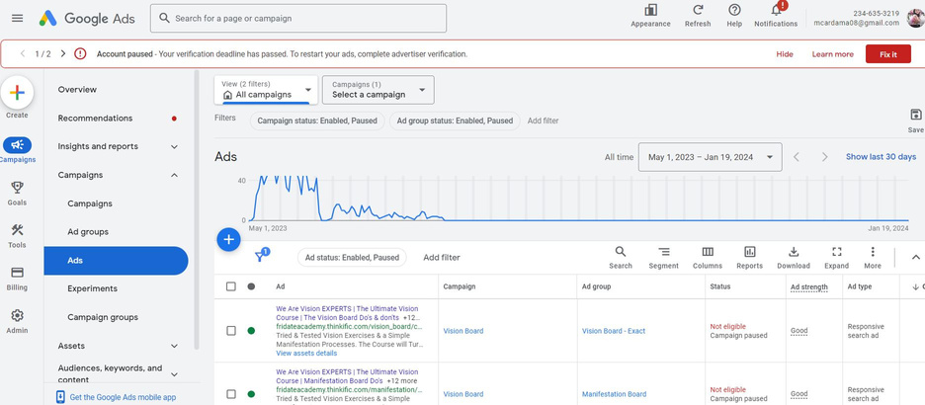
Task: Go to next date range
Action: coord(825,157)
